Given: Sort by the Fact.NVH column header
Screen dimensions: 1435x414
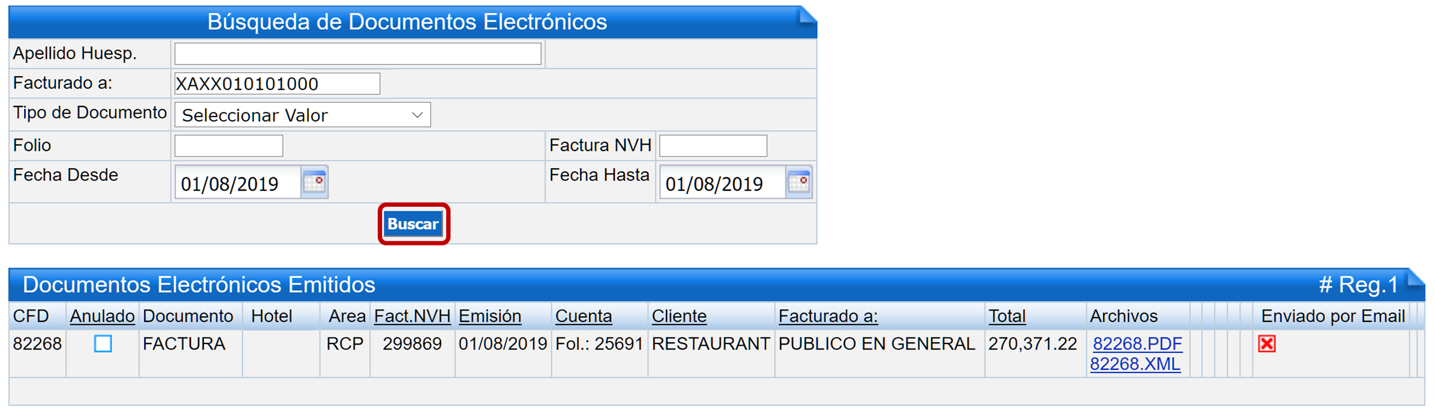Looking at the screenshot, I should (412, 316).
